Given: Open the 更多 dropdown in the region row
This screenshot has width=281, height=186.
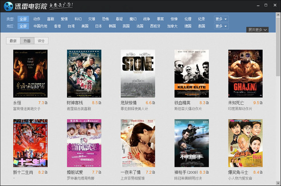Looking at the screenshot, I should (x=221, y=26).
